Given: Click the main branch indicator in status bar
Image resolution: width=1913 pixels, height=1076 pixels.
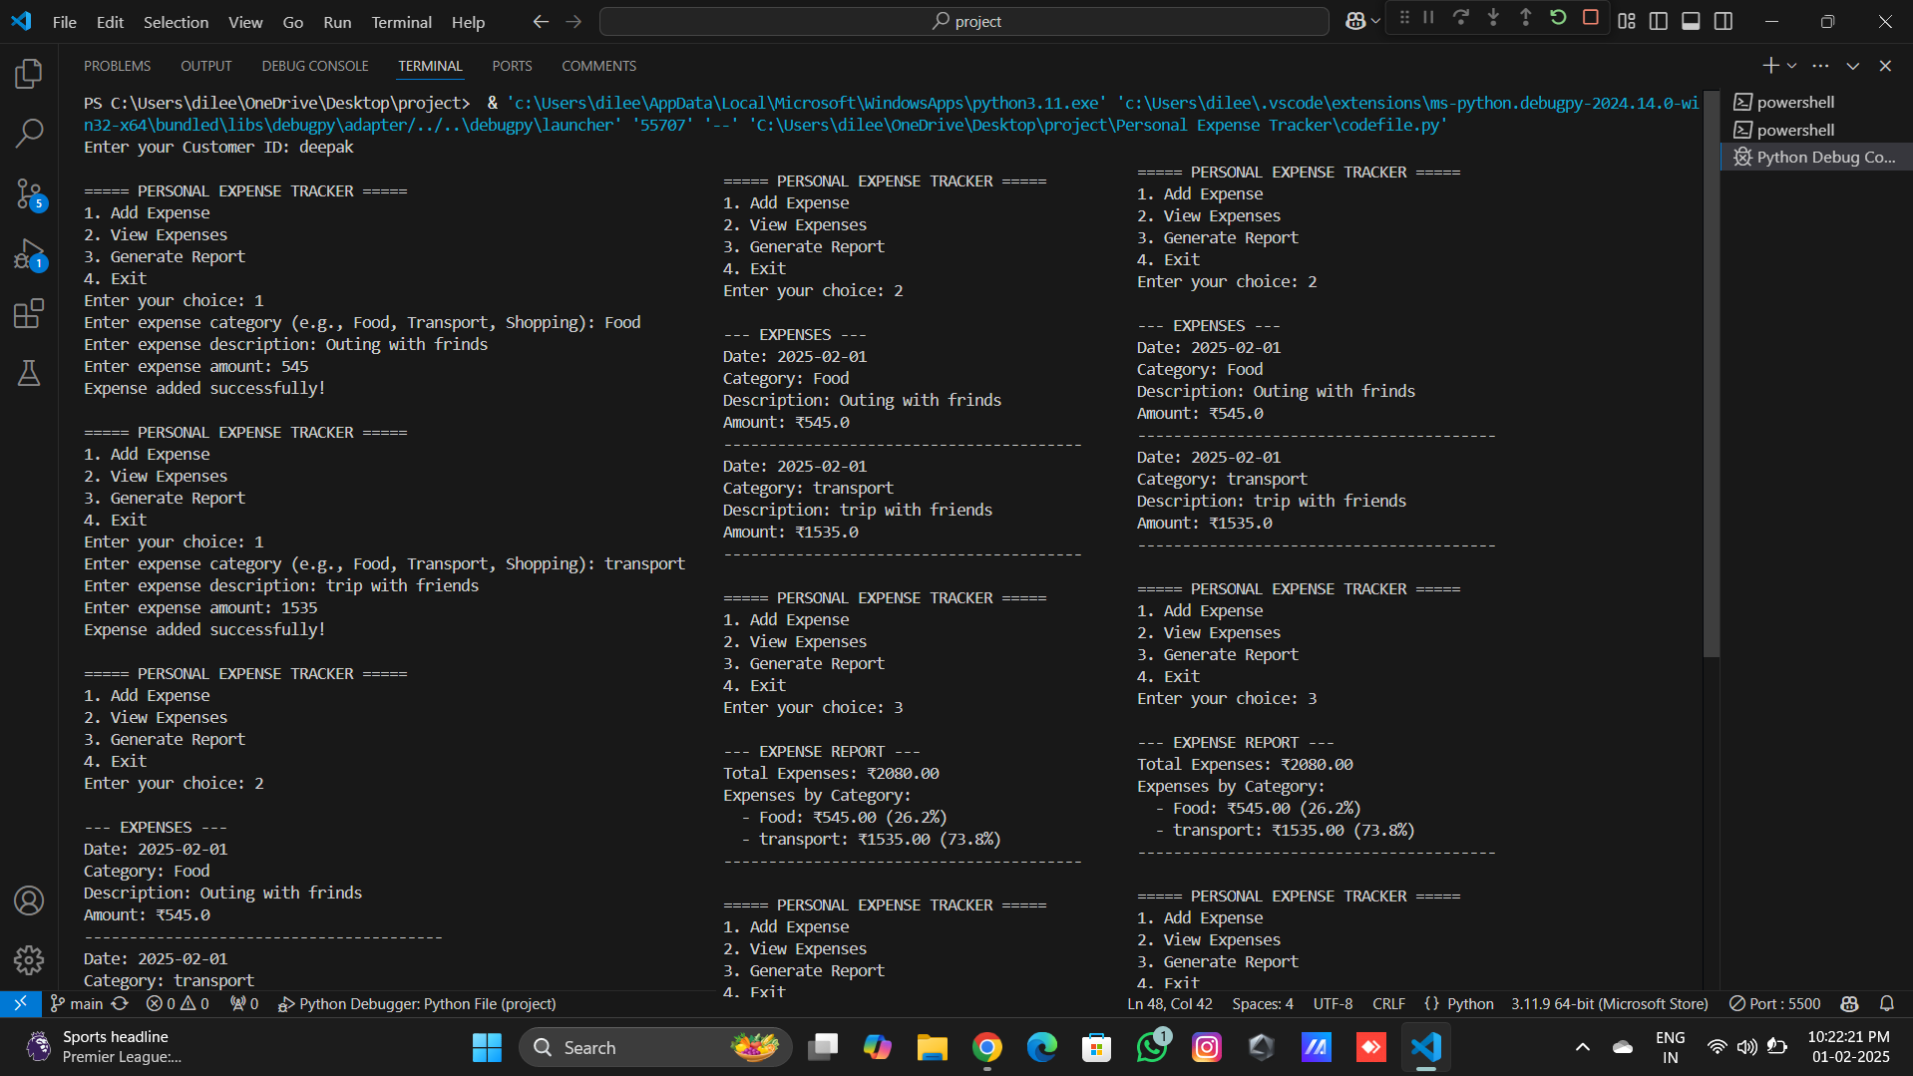Looking at the screenshot, I should (x=76, y=1004).
